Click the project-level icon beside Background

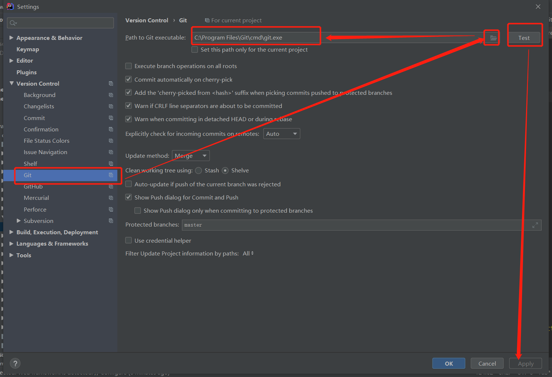111,95
